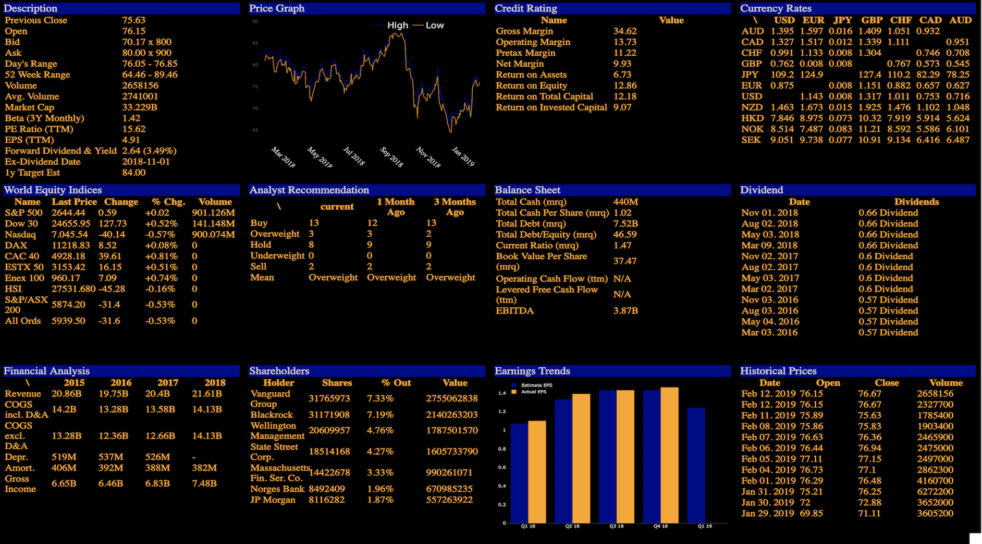The width and height of the screenshot is (982, 544).
Task: Select the "Depr." row label
Action: click(16, 457)
